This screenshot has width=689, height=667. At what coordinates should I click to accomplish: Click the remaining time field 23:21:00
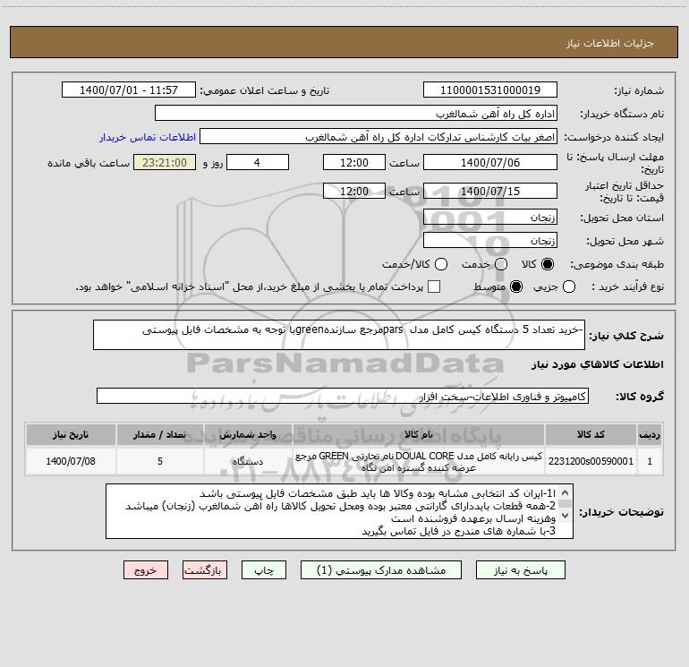(x=165, y=162)
